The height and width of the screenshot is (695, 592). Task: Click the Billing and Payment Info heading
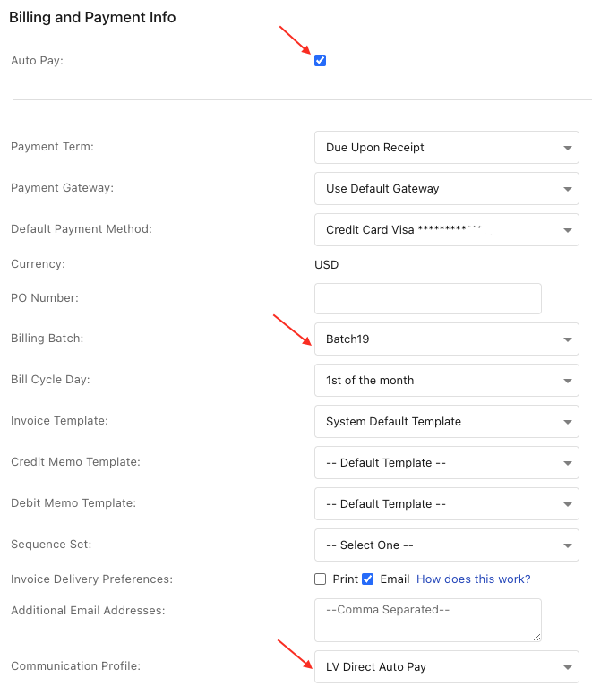92,17
